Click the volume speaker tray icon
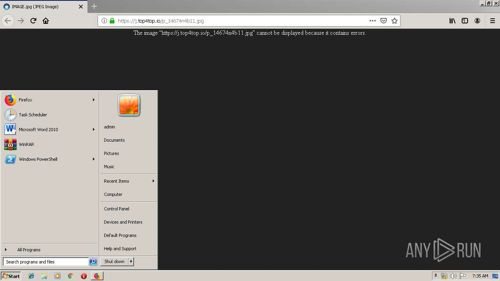 454,276
